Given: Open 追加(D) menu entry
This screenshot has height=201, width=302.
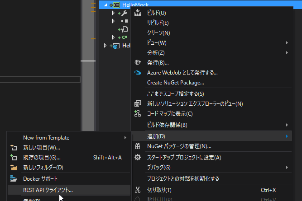Looking at the screenshot, I should click(212, 136).
